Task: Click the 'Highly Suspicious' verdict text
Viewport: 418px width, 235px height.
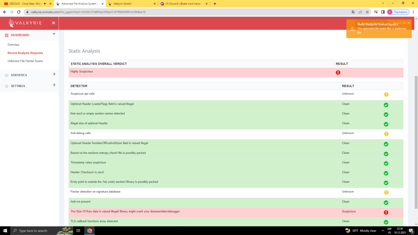Action: point(81,72)
